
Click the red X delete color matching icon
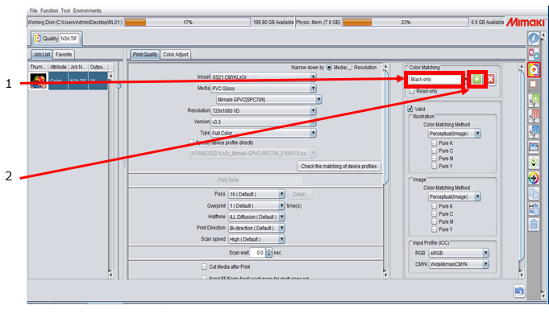490,80
